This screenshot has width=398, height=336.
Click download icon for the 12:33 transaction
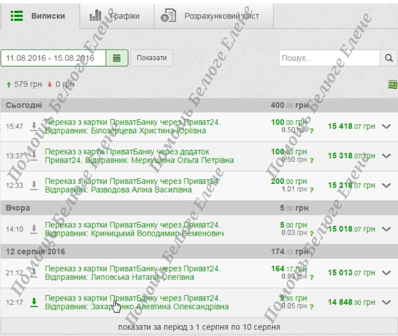coord(34,186)
